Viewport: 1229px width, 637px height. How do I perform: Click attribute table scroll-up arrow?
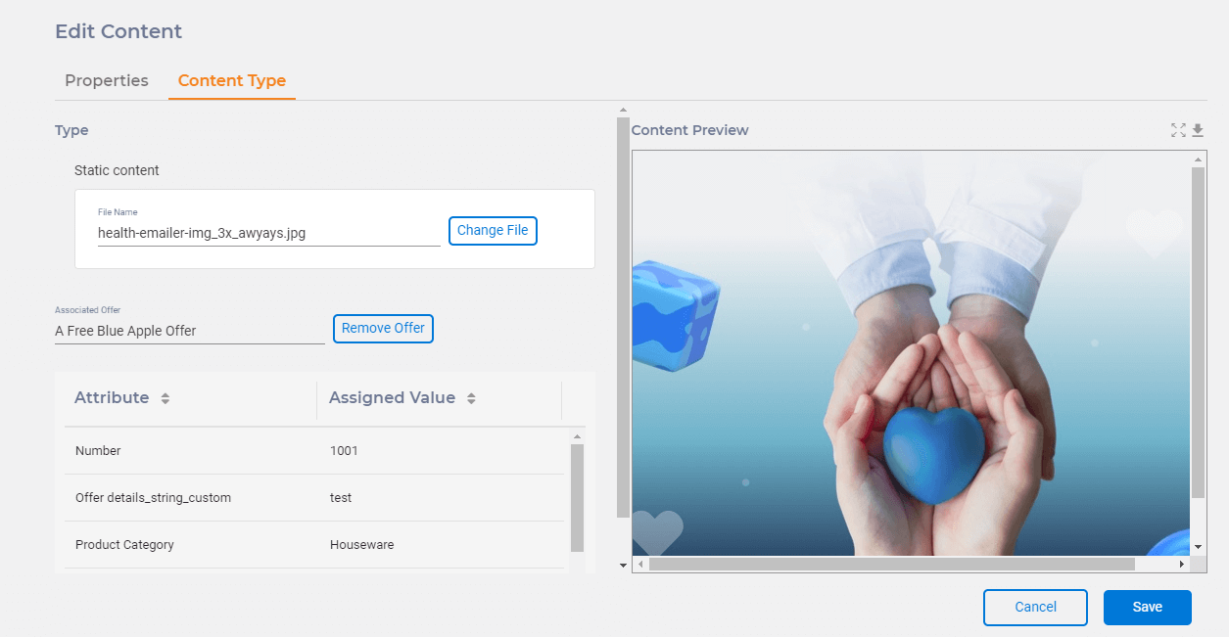[577, 436]
